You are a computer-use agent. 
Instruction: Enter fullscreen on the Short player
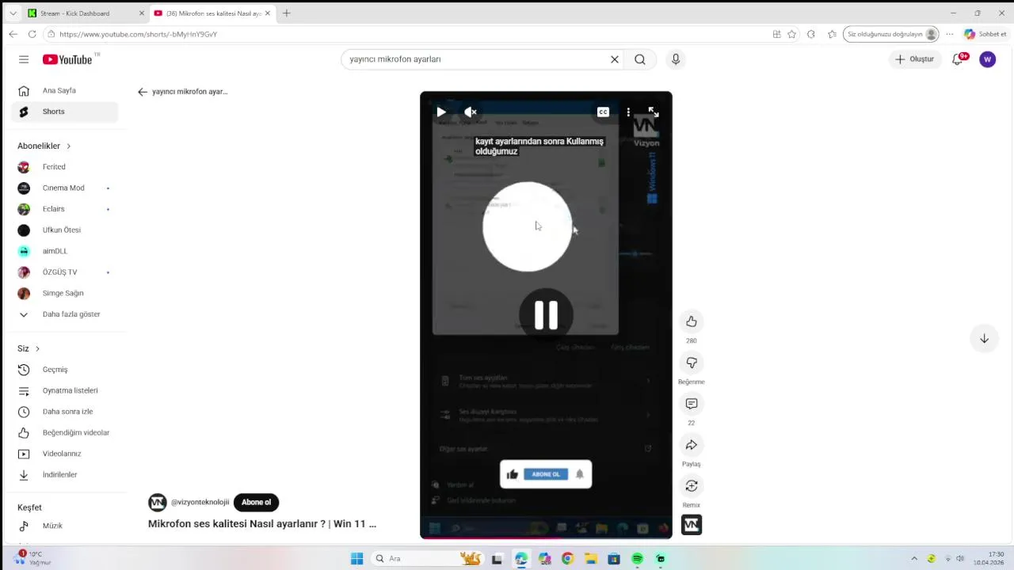coord(654,112)
